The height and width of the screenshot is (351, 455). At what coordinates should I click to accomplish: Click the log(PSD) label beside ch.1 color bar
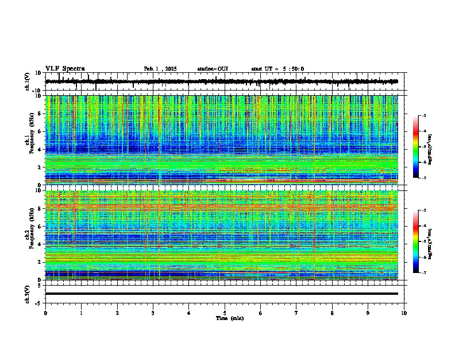pyautogui.click(x=430, y=149)
